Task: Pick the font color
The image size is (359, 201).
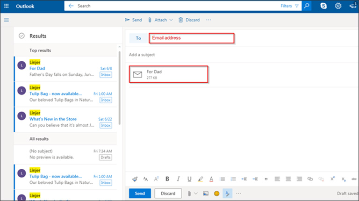Action: [x=211, y=179]
